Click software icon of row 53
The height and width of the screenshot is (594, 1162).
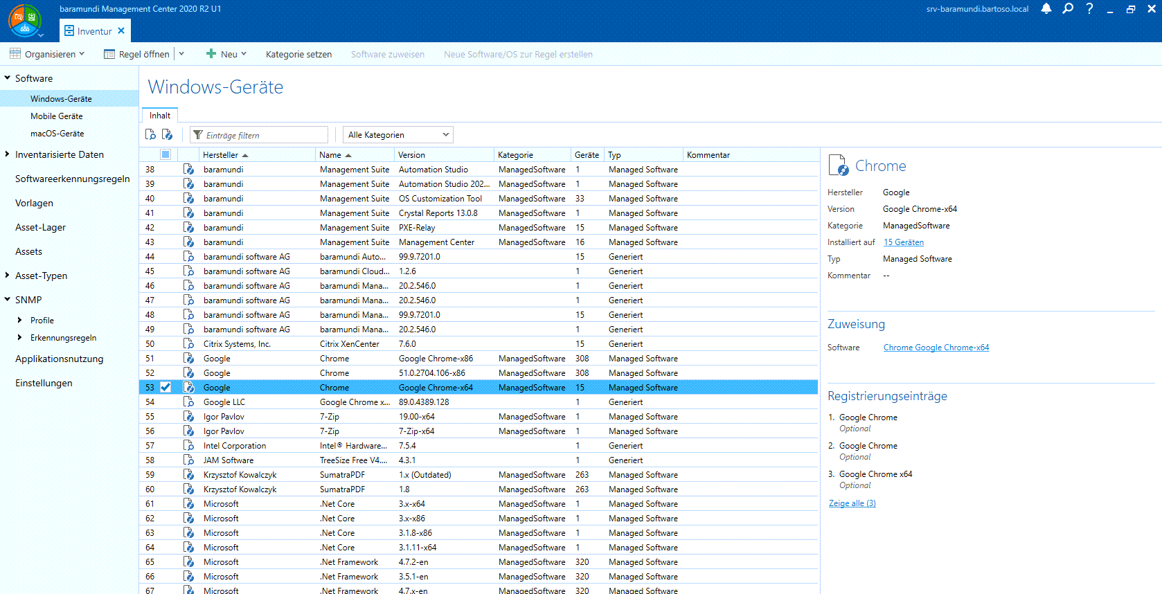coord(188,388)
